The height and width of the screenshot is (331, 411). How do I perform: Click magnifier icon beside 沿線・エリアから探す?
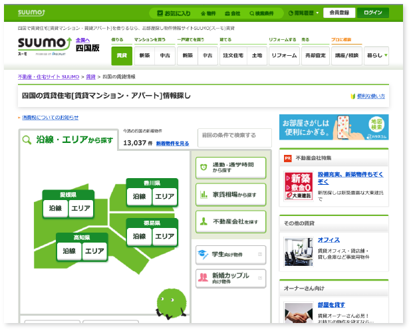27,140
